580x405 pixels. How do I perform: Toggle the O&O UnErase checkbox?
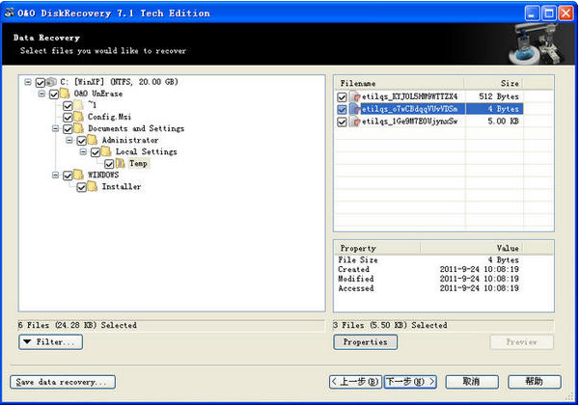pos(54,94)
